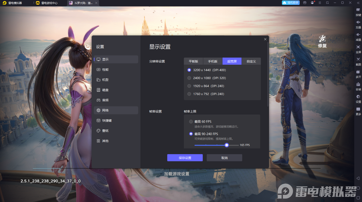Viewport: 362px width, 202px height.
Task: Select 壁纸 settings category
Action: click(x=116, y=130)
